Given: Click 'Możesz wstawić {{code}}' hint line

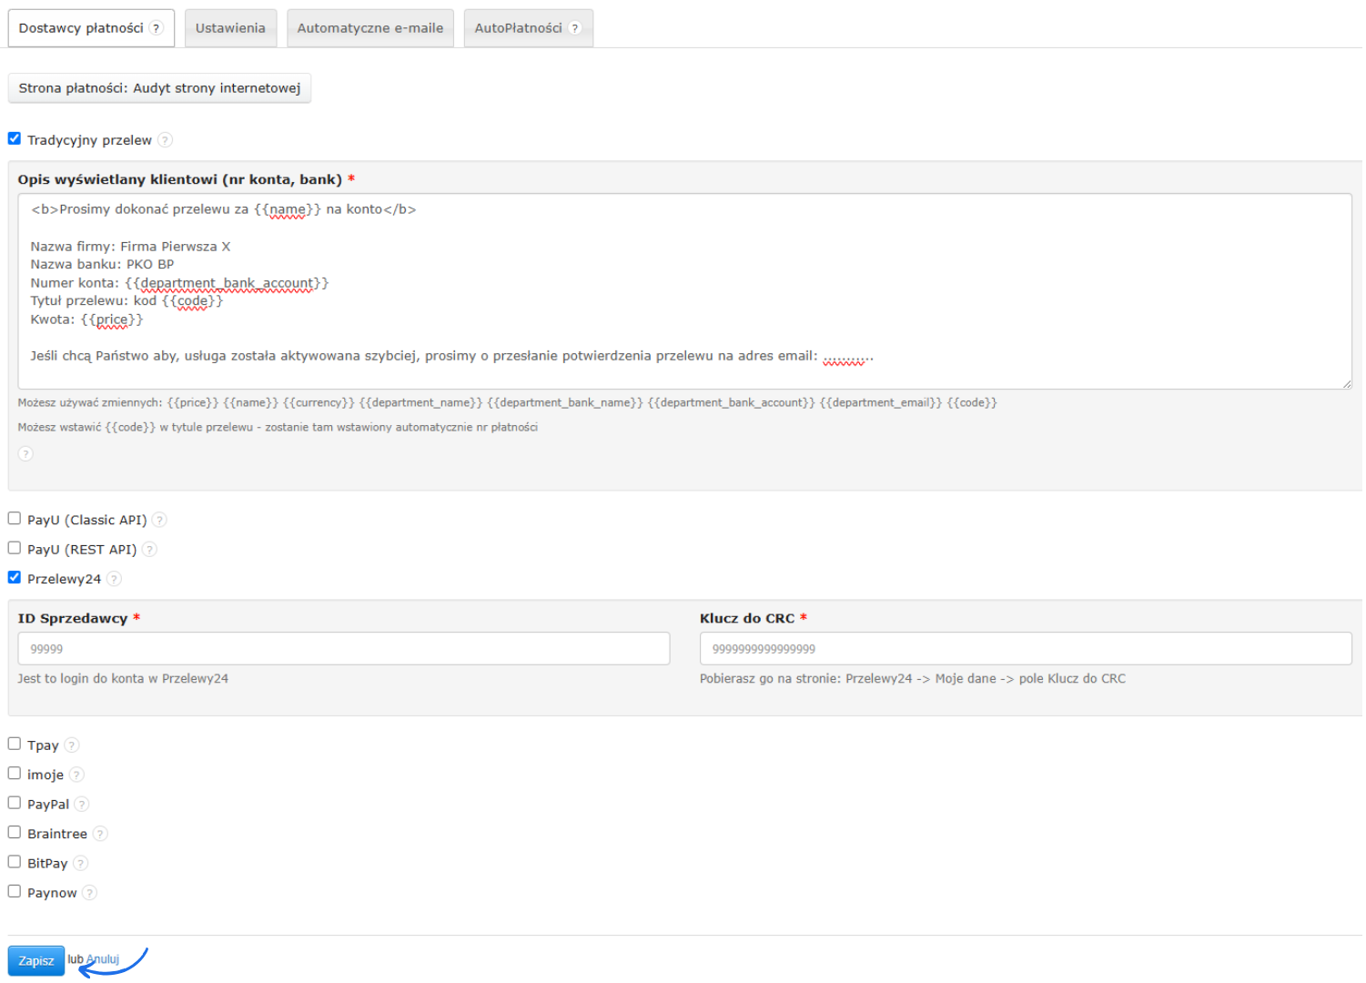Looking at the screenshot, I should 278,427.
